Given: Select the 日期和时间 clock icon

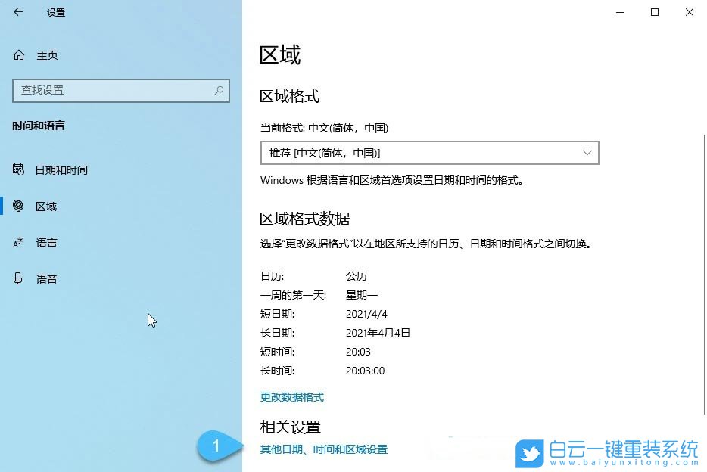Looking at the screenshot, I should click(18, 170).
